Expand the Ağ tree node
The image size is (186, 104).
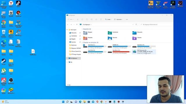pos(67,62)
